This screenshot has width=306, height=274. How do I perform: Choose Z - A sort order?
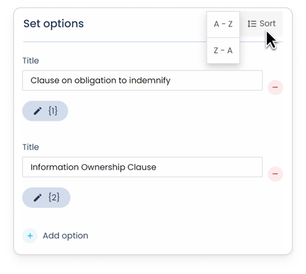[x=223, y=51]
